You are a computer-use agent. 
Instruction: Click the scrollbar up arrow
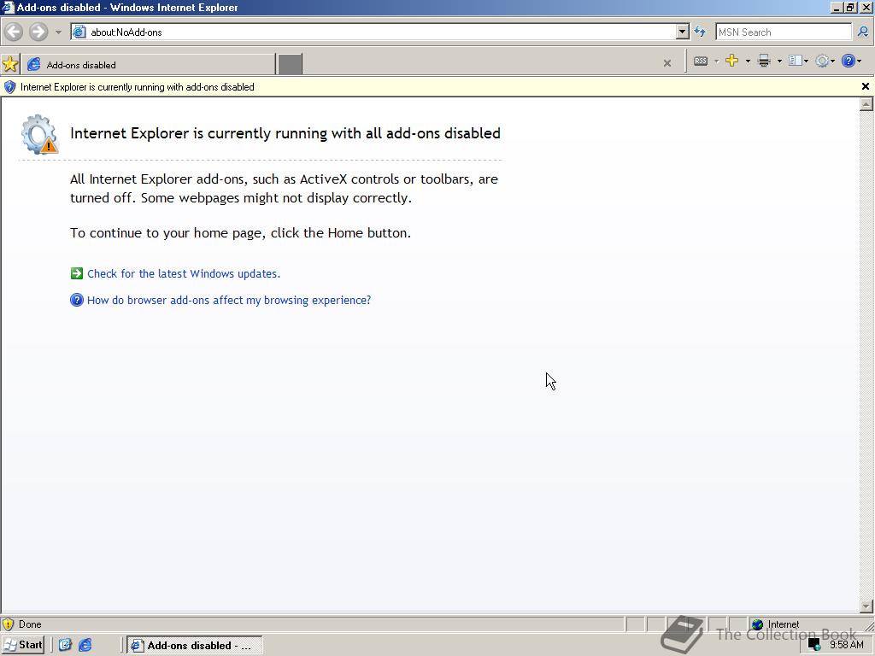(x=866, y=104)
